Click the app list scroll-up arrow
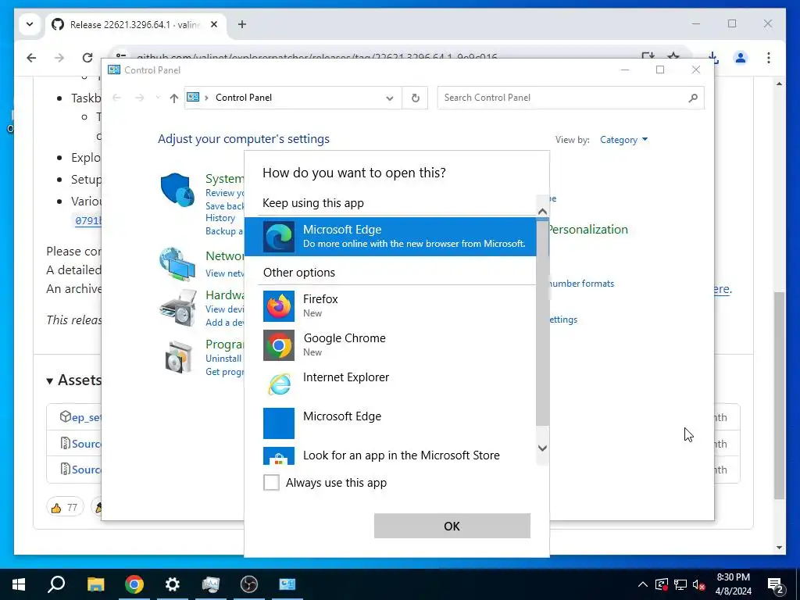 click(x=542, y=211)
